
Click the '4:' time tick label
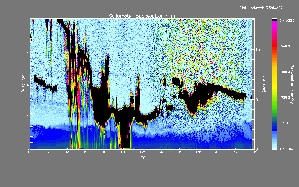pyautogui.click(x=67, y=152)
